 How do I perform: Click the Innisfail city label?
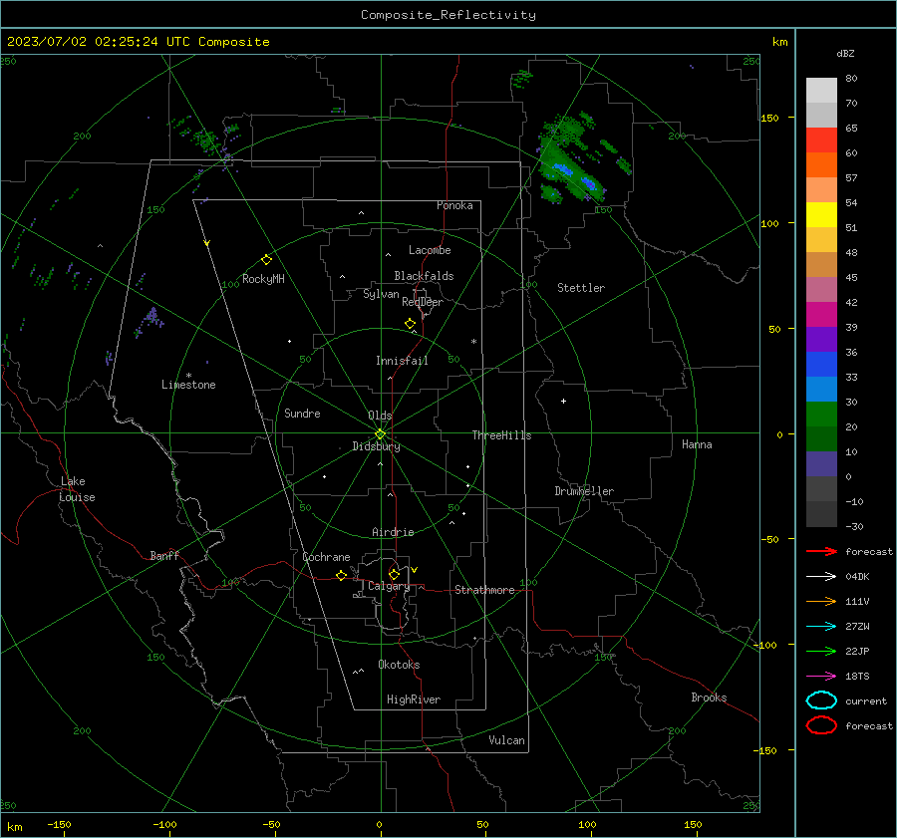(x=402, y=361)
